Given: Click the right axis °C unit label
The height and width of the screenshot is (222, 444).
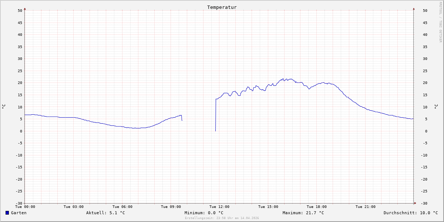Looking at the screenshot, I should [x=436, y=107].
